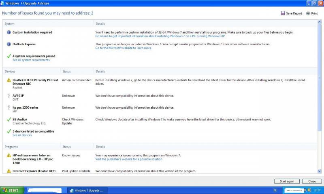Viewport: 324px width, 194px height.
Task: Follow 'Visit the publisher's website for a possible solution'
Action: [128, 159]
